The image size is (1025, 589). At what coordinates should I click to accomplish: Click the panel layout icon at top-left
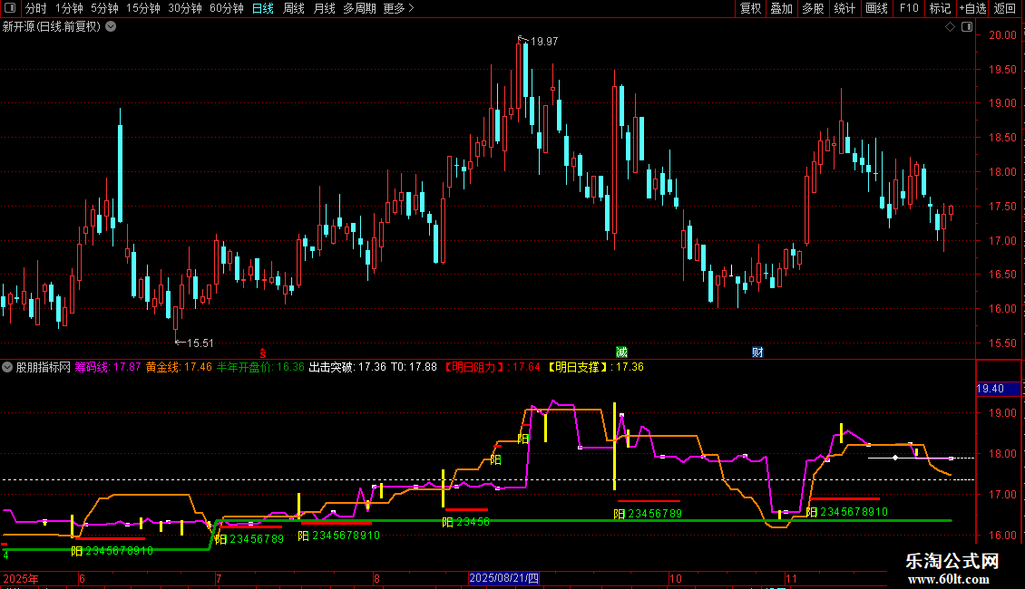click(x=10, y=8)
